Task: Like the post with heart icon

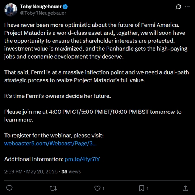Action: [x=97, y=188]
